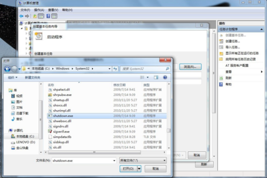Image resolution: width=267 pixels, height=178 pixels.
Task: Click the 新建文件夹 button
Action: 32,78
